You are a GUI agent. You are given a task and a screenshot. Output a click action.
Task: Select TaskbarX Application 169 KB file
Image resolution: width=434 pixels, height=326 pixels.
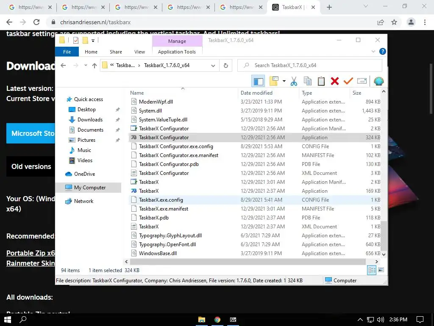255,191
